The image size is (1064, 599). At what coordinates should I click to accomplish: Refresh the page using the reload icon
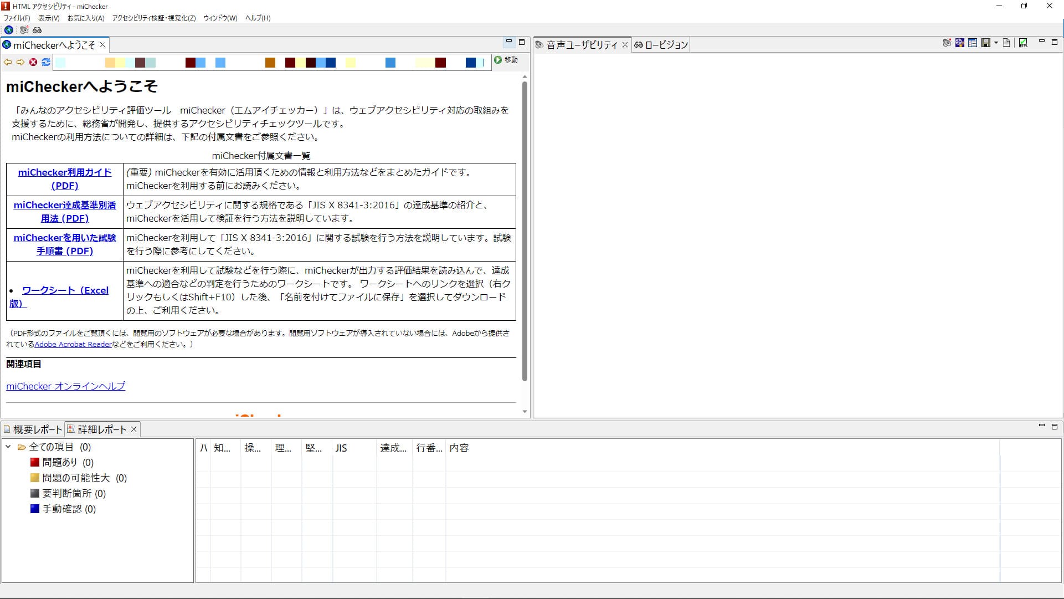45,63
